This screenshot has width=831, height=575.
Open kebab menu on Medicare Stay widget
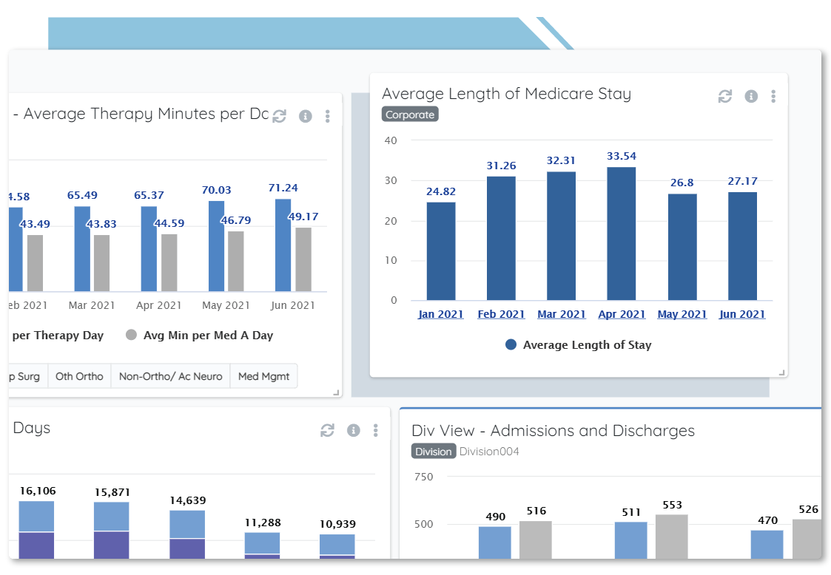point(773,96)
